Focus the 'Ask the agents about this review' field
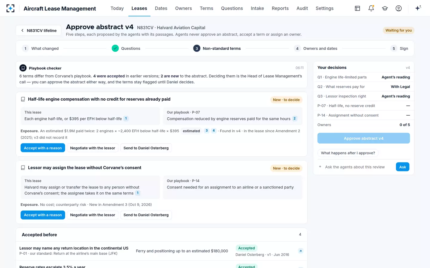Image resolution: width=430 pixels, height=268 pixels. pos(359,167)
